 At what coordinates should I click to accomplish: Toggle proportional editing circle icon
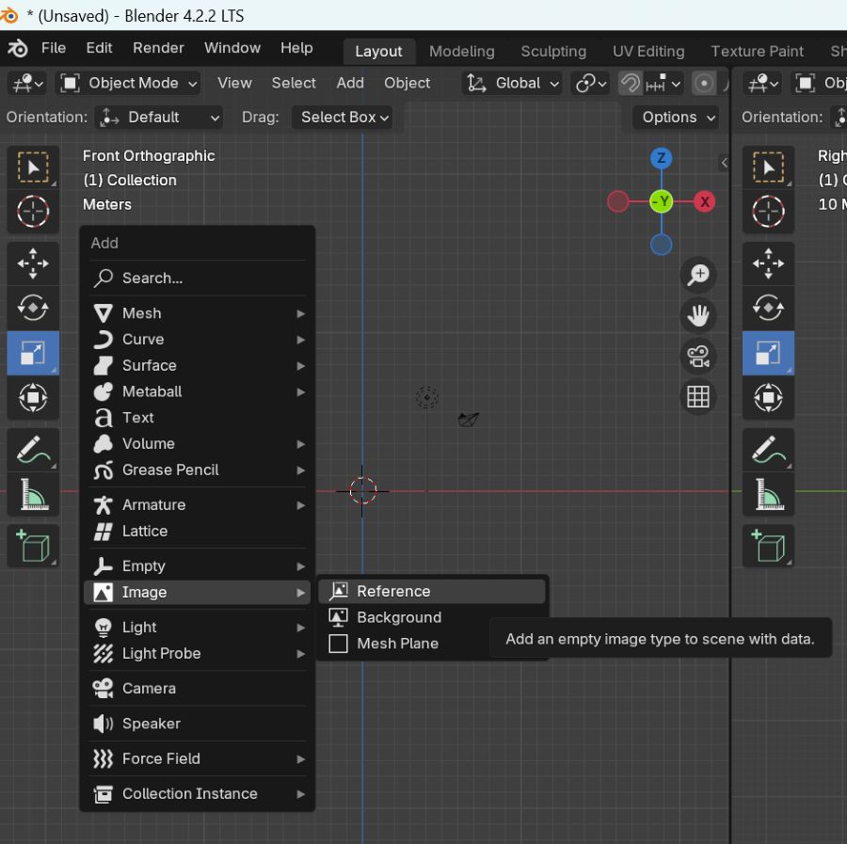pyautogui.click(x=703, y=83)
